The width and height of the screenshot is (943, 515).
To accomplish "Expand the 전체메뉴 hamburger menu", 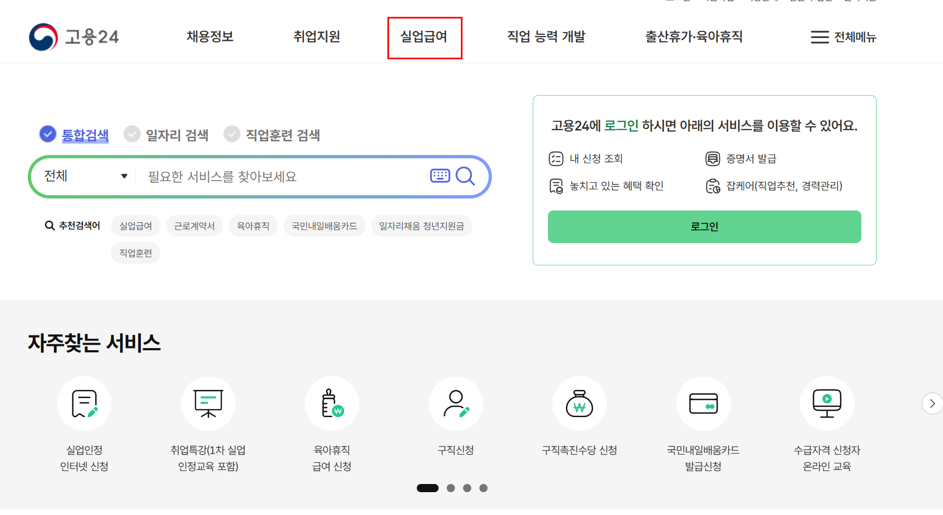I will (x=842, y=37).
